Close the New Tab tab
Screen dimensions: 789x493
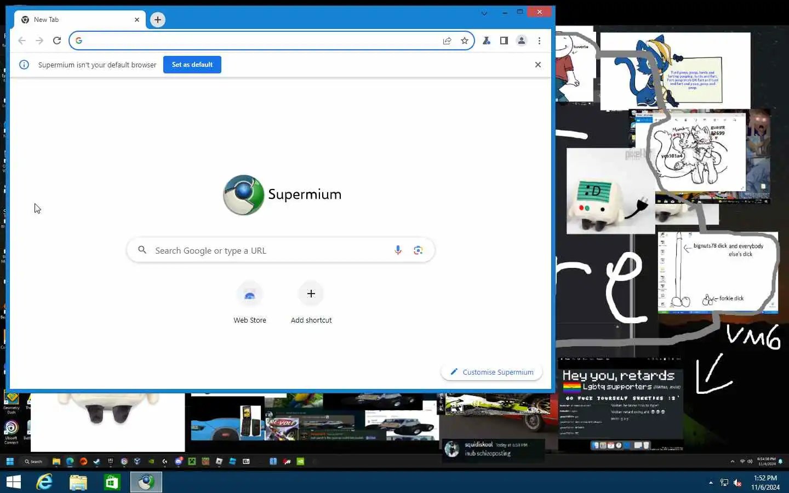pyautogui.click(x=137, y=20)
